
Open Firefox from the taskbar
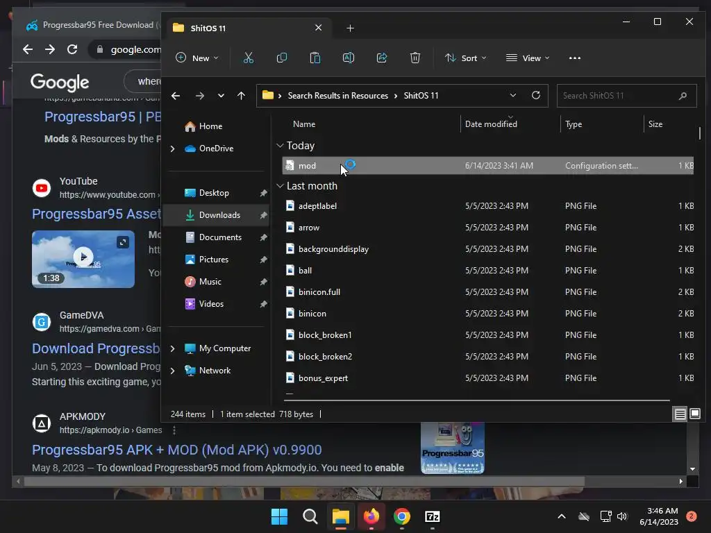tap(371, 516)
